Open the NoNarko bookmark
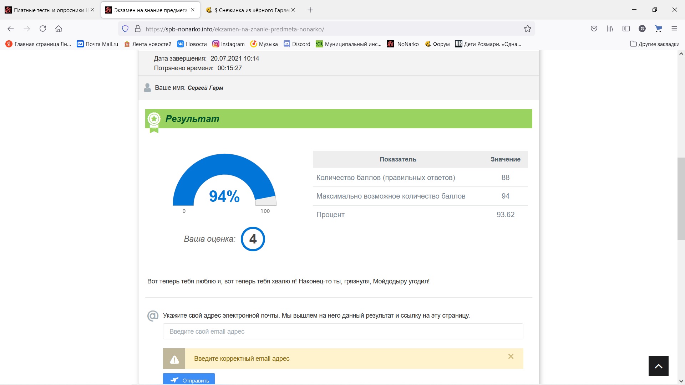Viewport: 685px width, 385px height. (x=403, y=44)
